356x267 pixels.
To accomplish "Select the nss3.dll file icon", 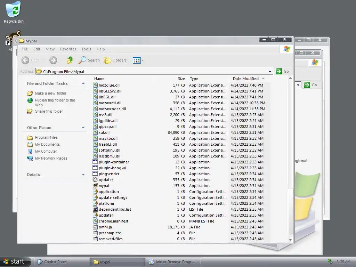I will (x=96, y=115).
